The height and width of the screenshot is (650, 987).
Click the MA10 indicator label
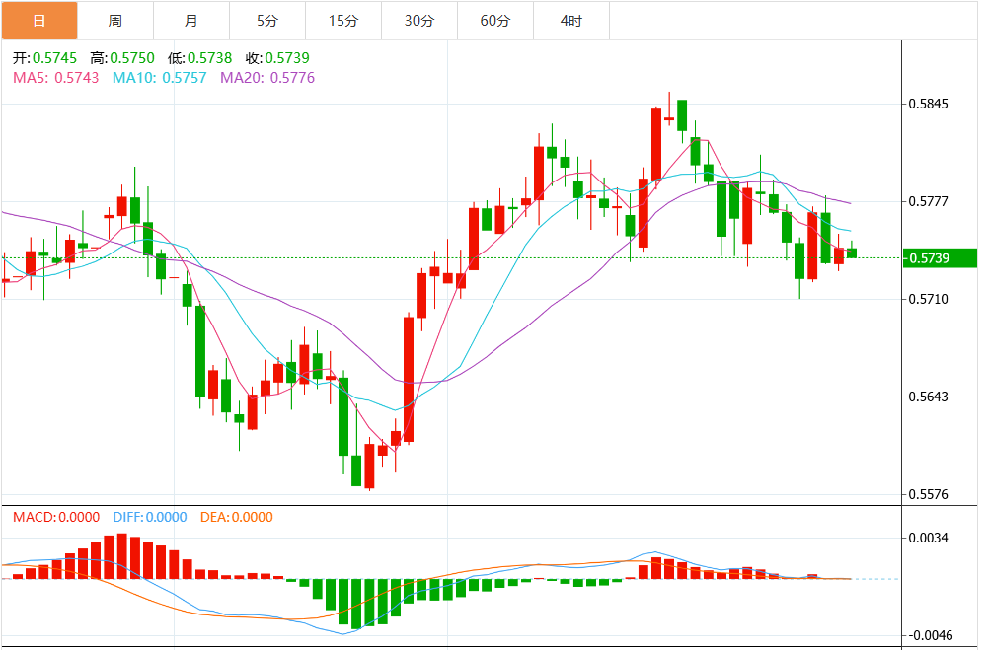(x=159, y=77)
